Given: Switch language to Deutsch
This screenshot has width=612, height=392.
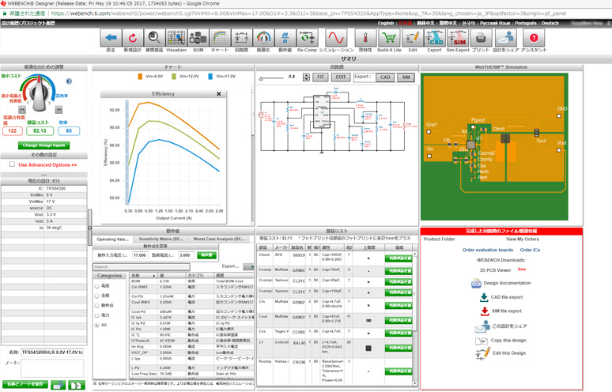Looking at the screenshot, I should click(550, 24).
